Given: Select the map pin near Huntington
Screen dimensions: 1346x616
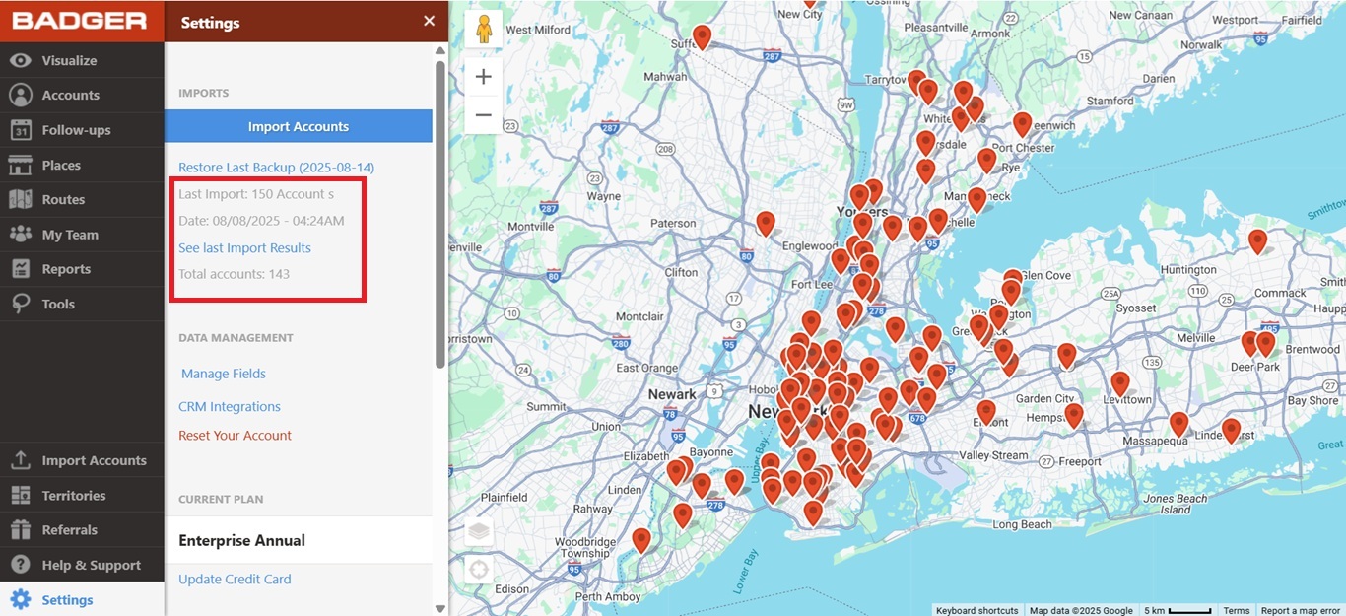Looking at the screenshot, I should click(1257, 241).
